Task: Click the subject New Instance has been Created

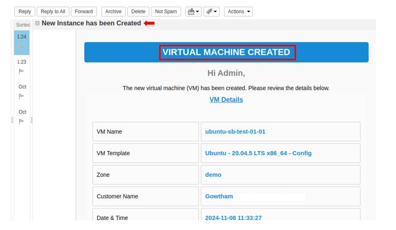Action: tap(91, 23)
